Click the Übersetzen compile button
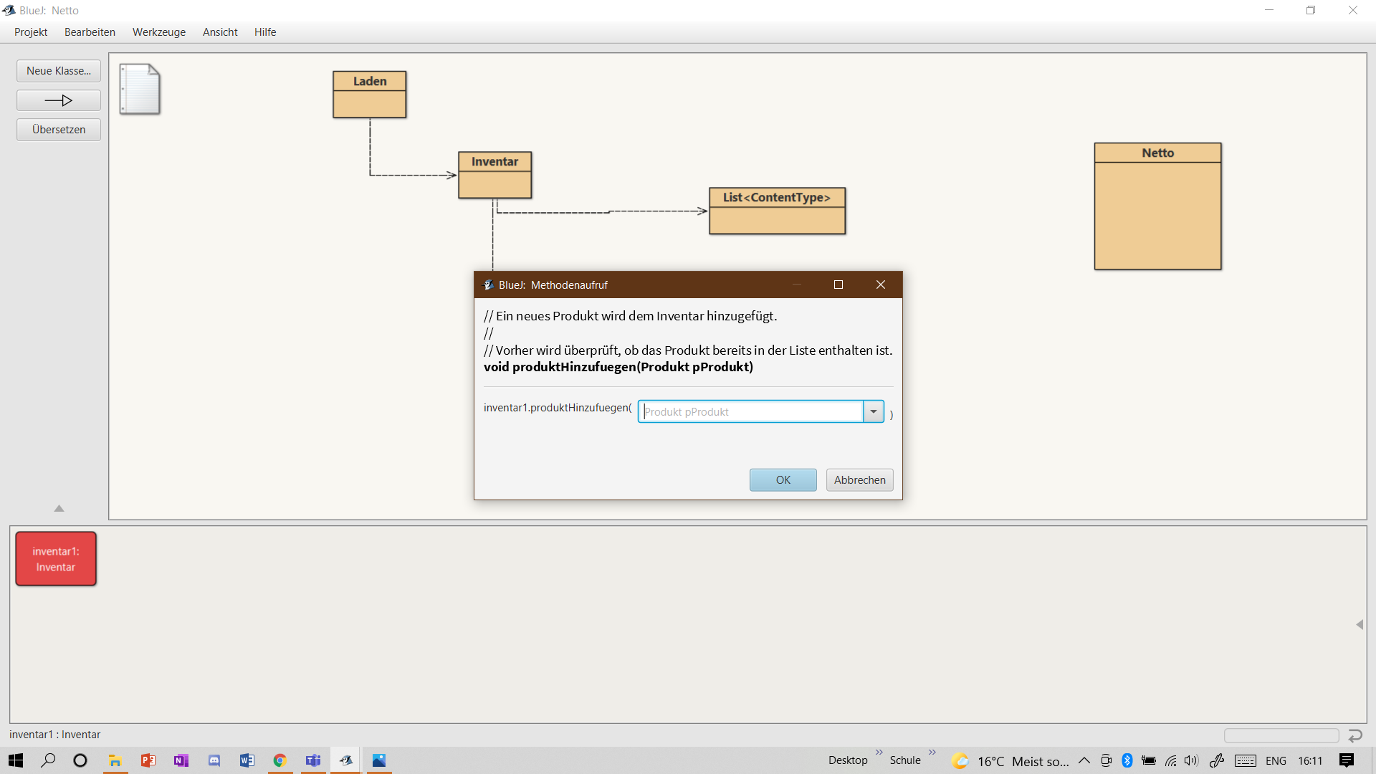The width and height of the screenshot is (1376, 774). tap(59, 130)
